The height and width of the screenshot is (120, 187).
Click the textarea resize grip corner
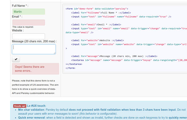(x=55, y=53)
